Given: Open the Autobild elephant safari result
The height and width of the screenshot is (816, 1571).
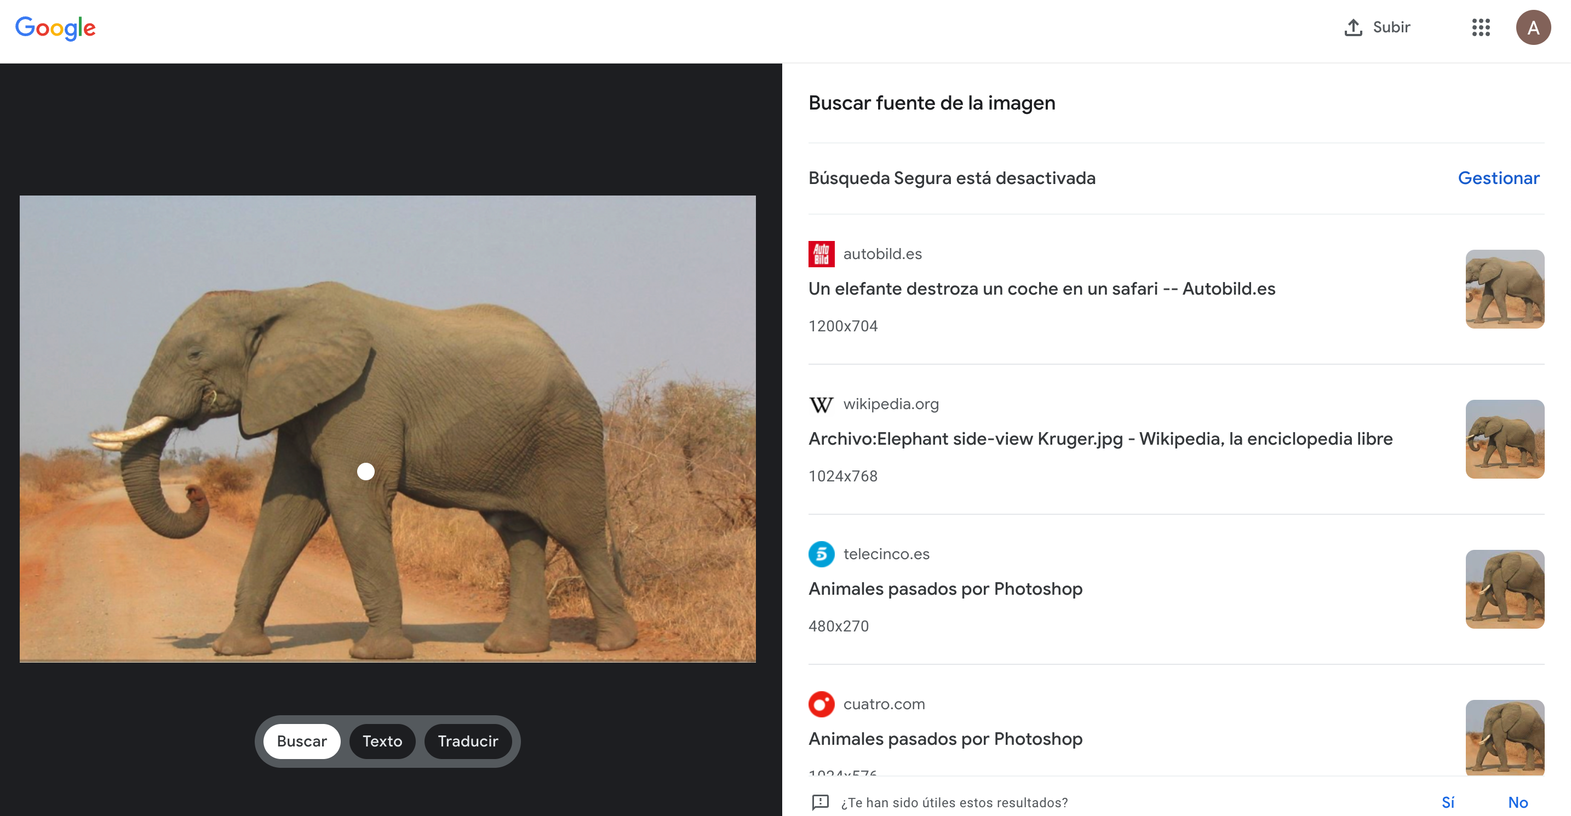Looking at the screenshot, I should click(x=1041, y=289).
